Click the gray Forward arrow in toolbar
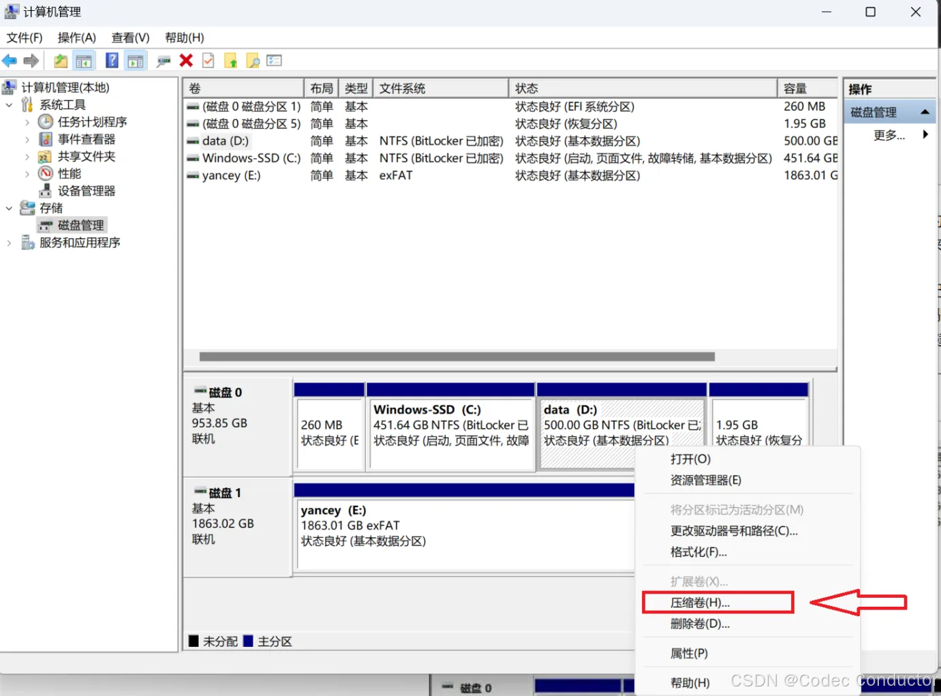 pyautogui.click(x=31, y=61)
